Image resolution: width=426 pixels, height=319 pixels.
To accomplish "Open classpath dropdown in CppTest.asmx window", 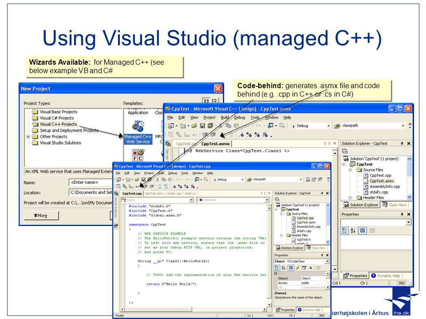I will click(403, 125).
